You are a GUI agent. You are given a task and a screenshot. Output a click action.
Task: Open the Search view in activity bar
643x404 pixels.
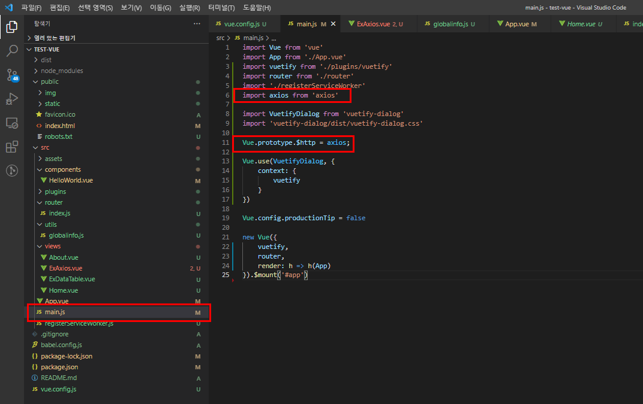(12, 51)
